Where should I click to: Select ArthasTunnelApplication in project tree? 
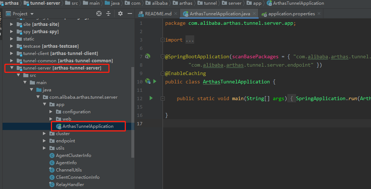pos(88,126)
